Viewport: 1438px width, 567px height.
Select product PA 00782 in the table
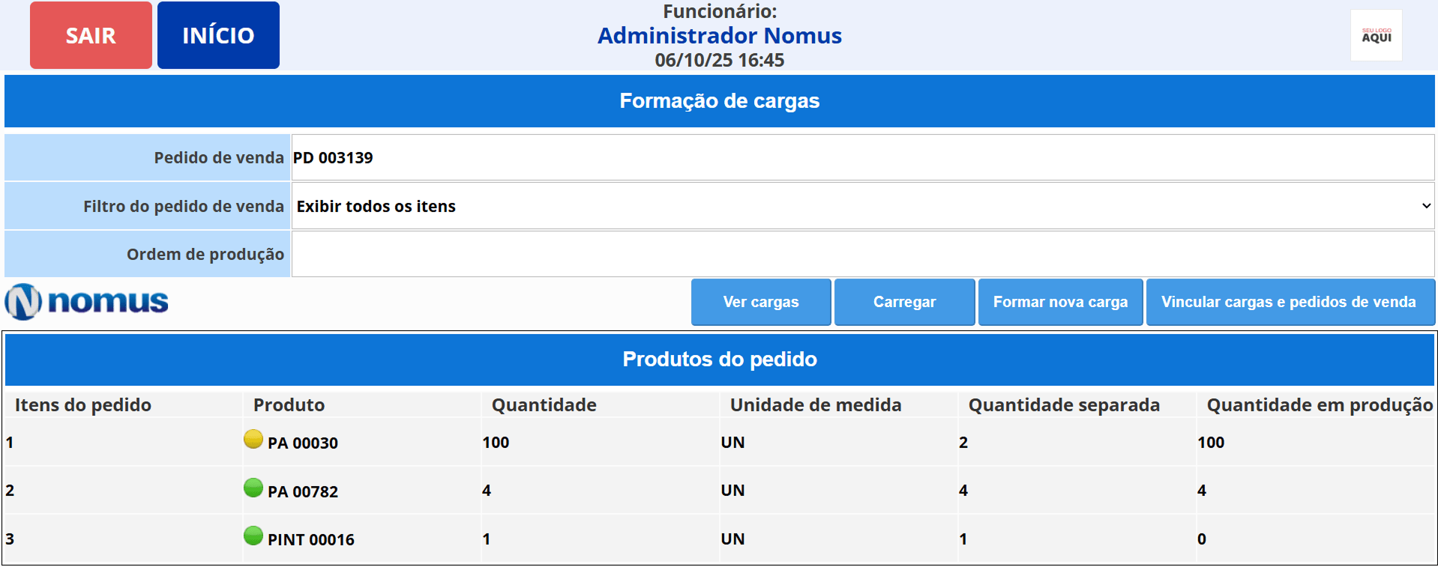[303, 491]
